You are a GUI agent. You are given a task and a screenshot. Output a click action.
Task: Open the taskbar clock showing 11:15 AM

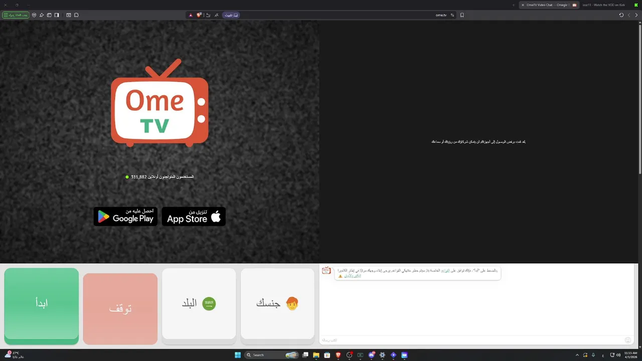(x=630, y=355)
